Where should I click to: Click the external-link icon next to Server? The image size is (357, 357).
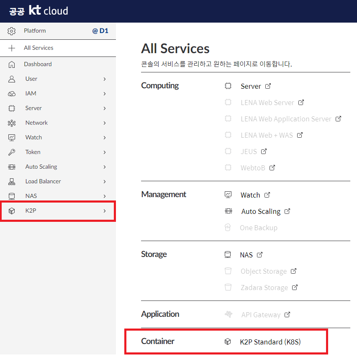click(268, 86)
